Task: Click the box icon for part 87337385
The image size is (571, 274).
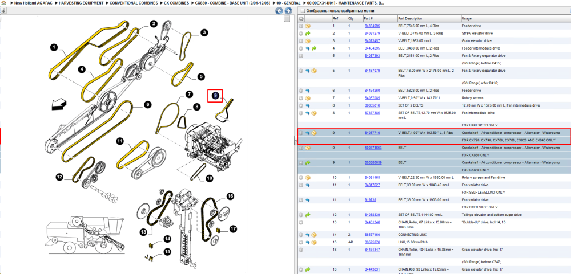Action: [314, 113]
